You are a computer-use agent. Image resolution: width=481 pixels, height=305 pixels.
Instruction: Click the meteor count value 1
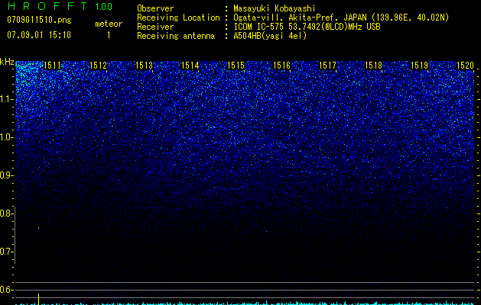[x=109, y=35]
